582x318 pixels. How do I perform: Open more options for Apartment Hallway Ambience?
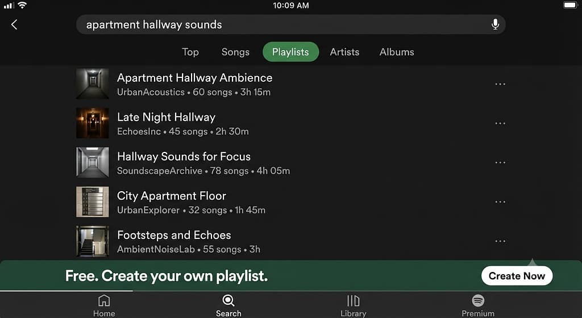[x=500, y=84]
